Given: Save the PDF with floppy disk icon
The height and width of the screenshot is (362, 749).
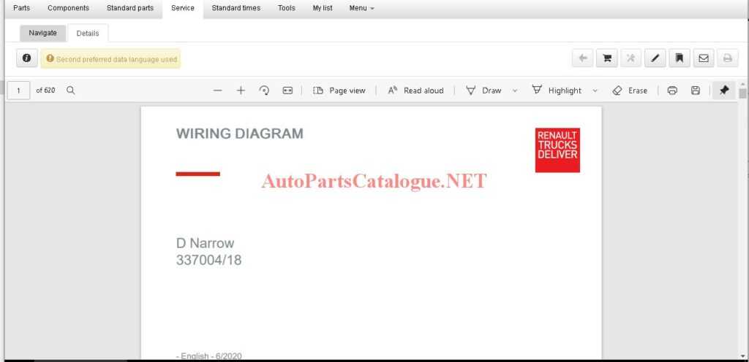Looking at the screenshot, I should (696, 90).
